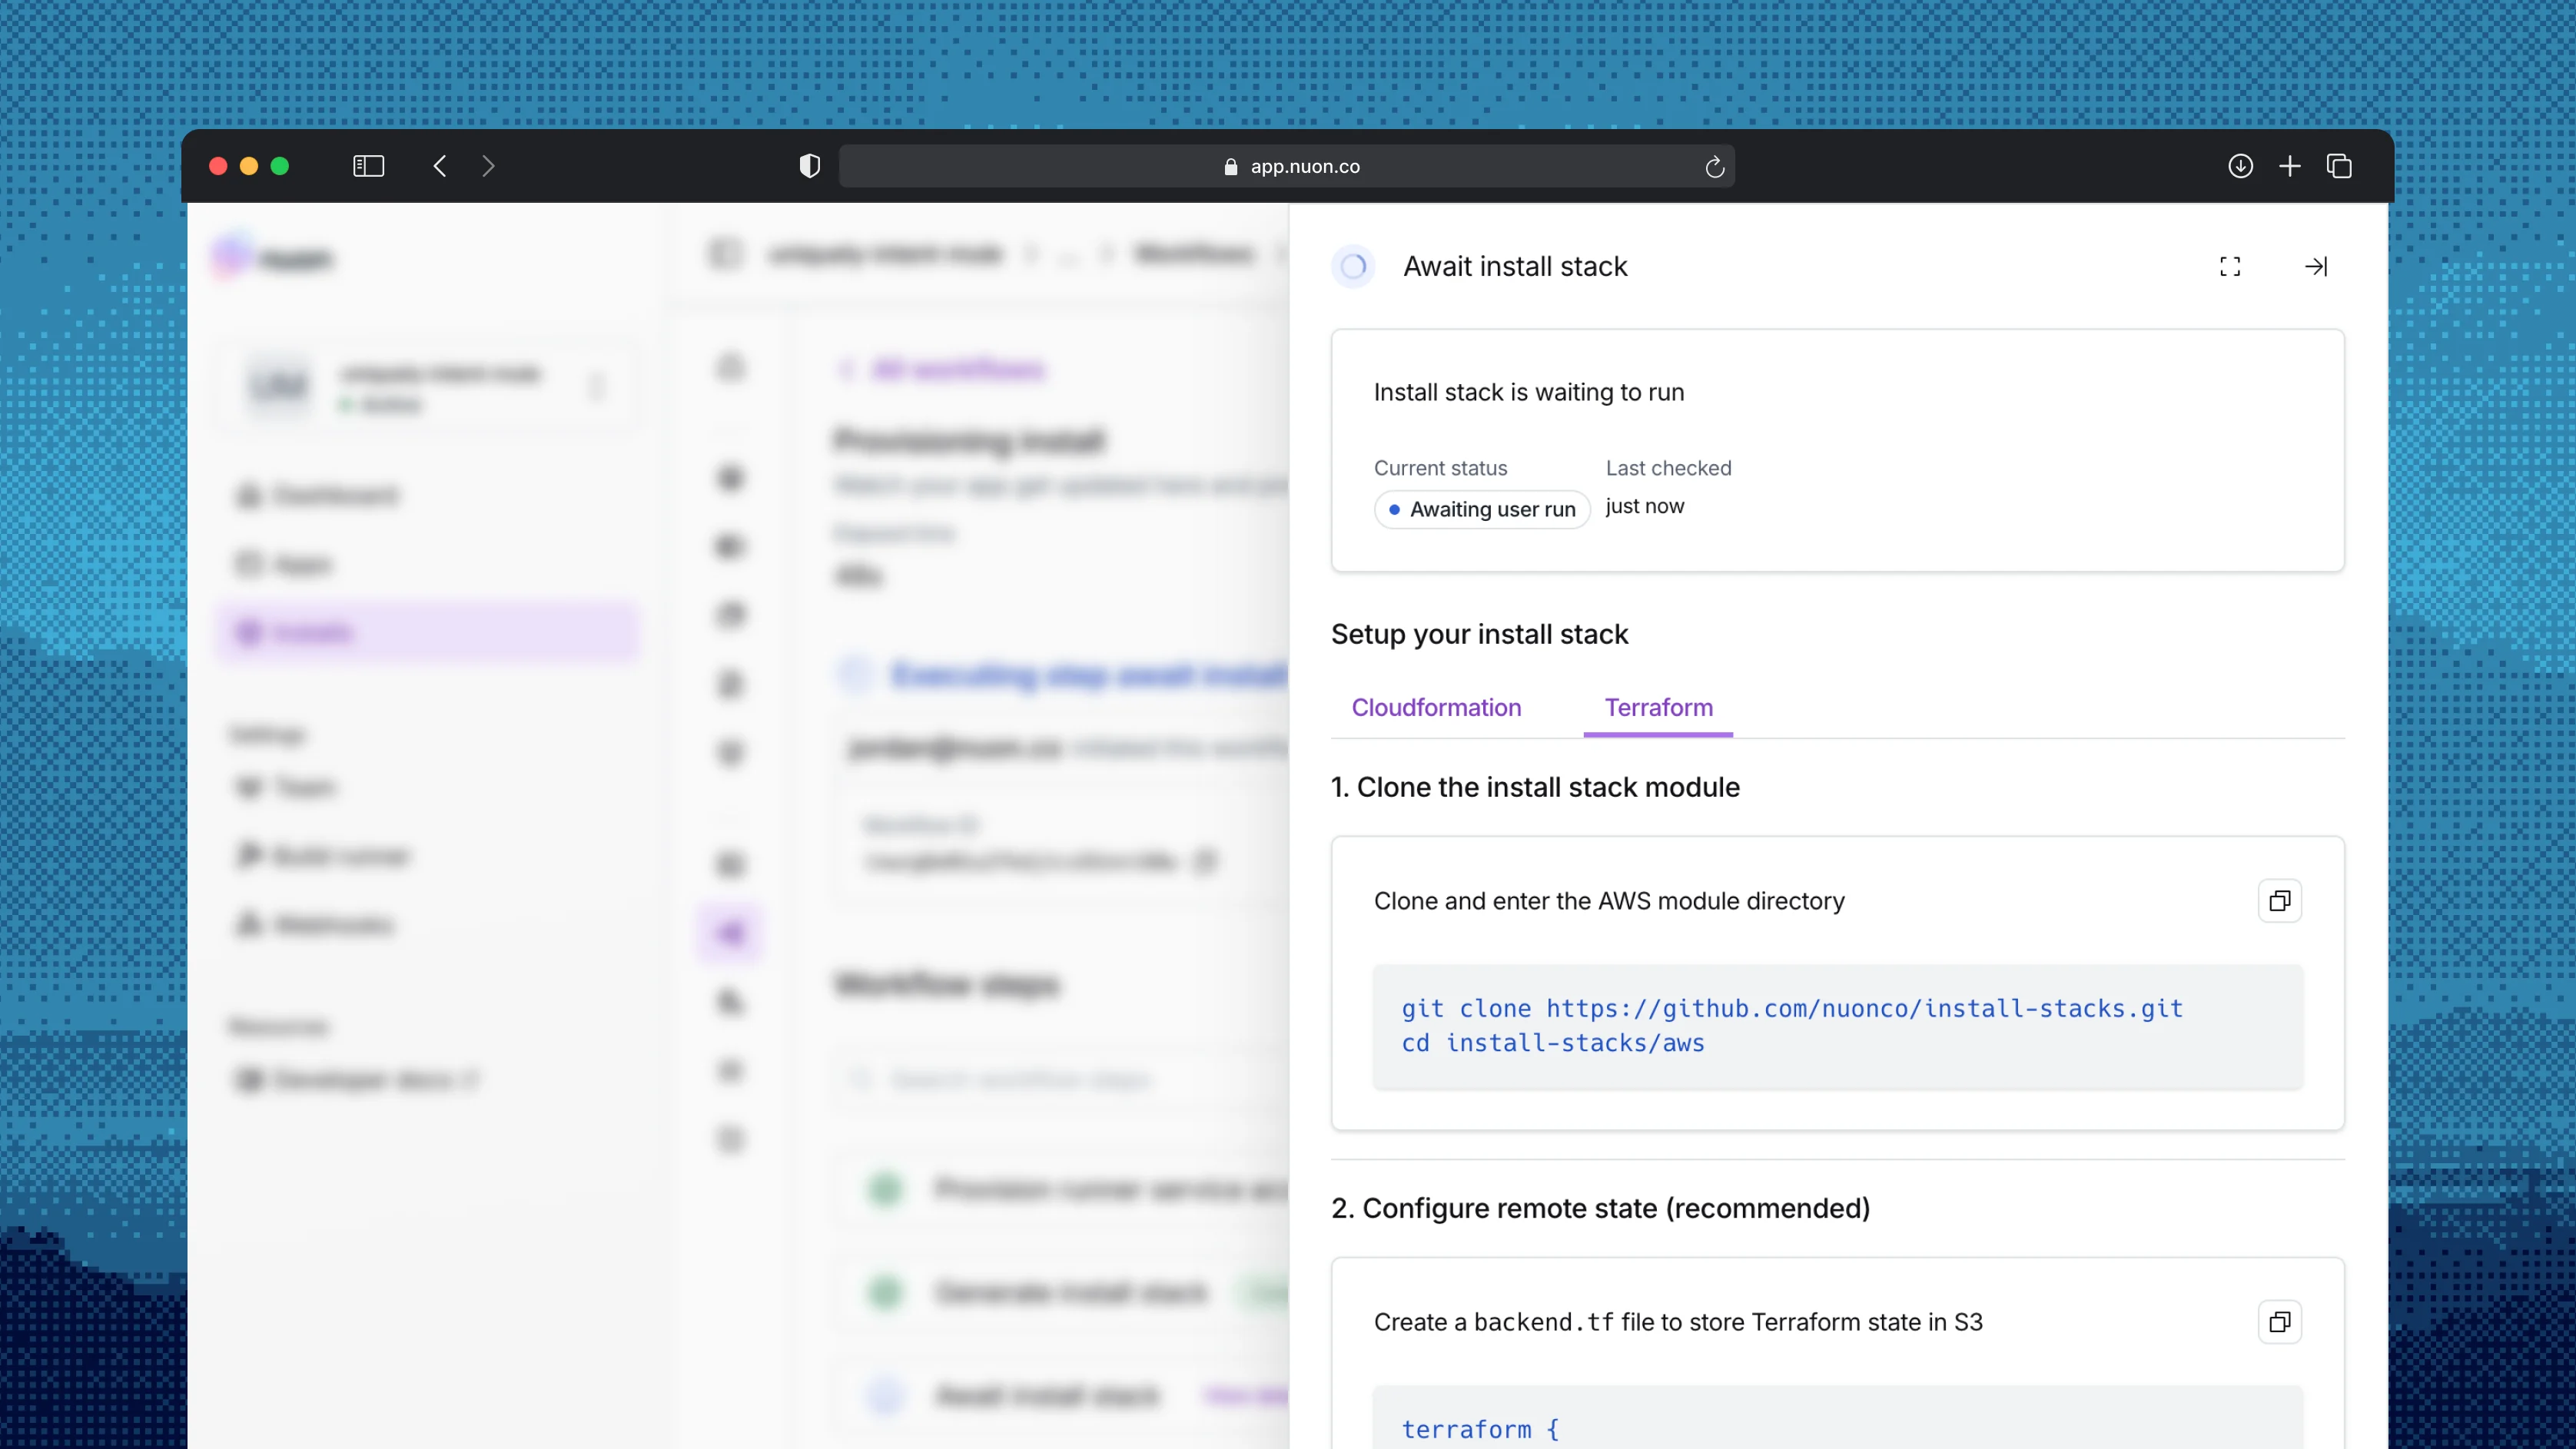
Task: Click the Install stack is waiting to run text
Action: coord(1529,392)
